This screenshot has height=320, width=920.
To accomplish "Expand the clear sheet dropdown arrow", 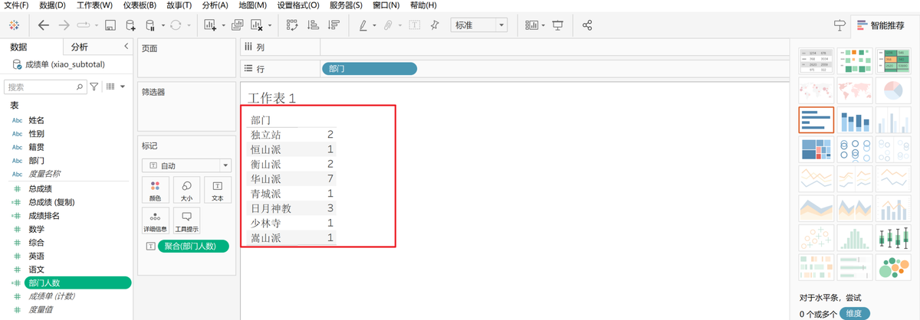I will point(270,25).
